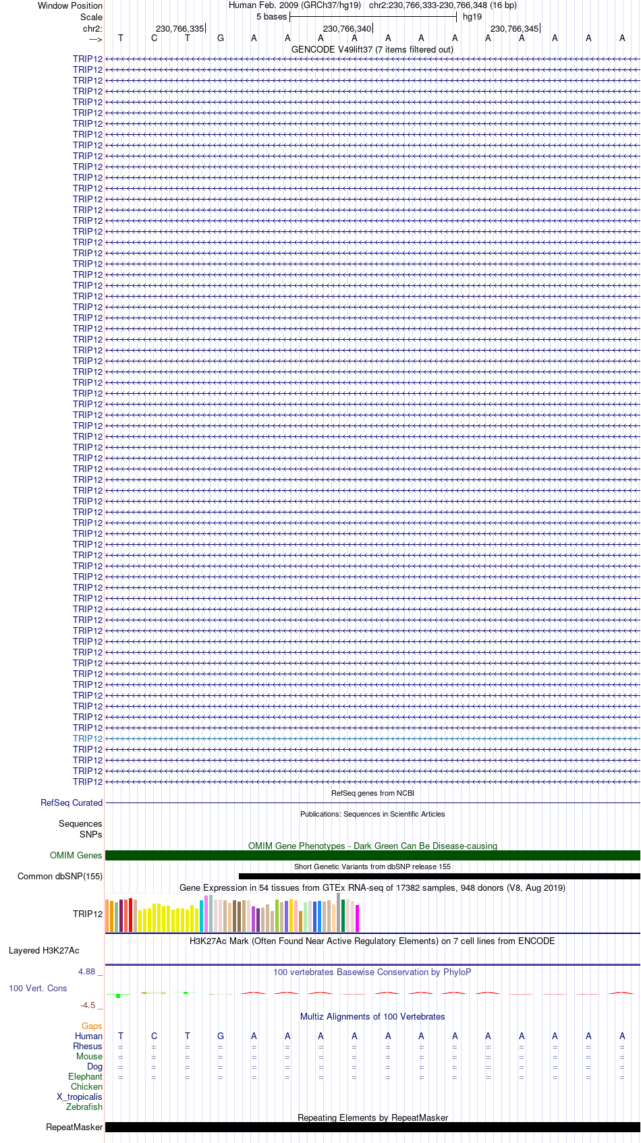Click the ---> strand direction arrow label

pos(95,39)
